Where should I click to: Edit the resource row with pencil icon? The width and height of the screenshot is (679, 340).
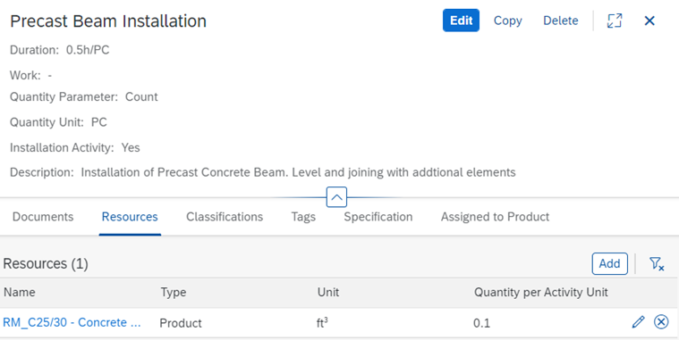click(x=638, y=322)
